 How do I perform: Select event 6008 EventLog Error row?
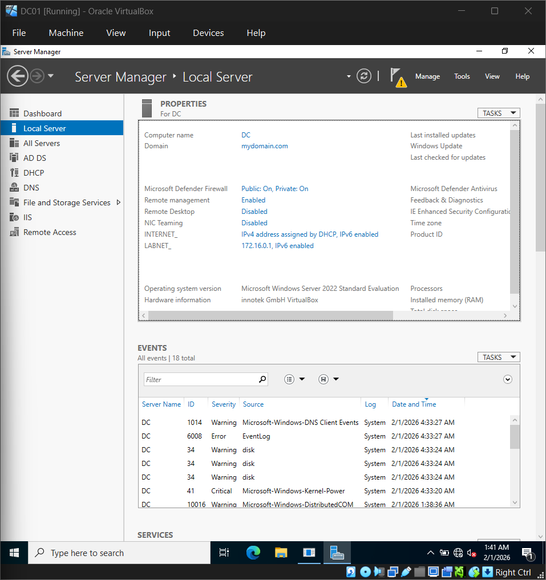click(324, 436)
